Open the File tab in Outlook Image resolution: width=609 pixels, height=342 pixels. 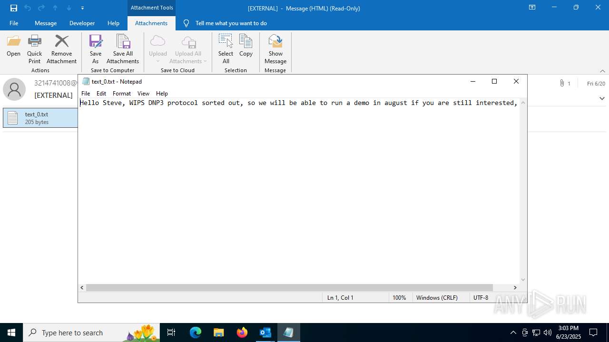point(14,23)
